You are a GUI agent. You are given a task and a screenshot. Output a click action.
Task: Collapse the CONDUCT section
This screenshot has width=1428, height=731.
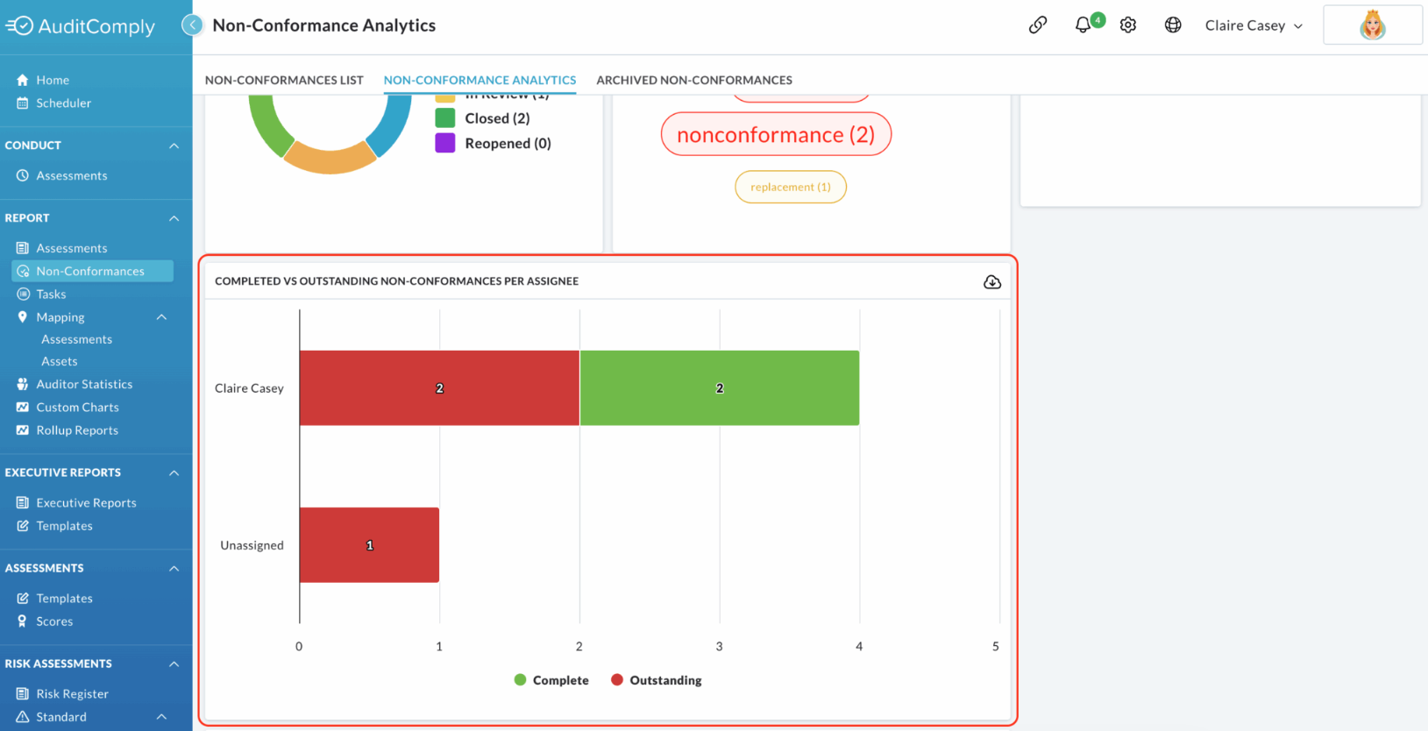click(174, 145)
